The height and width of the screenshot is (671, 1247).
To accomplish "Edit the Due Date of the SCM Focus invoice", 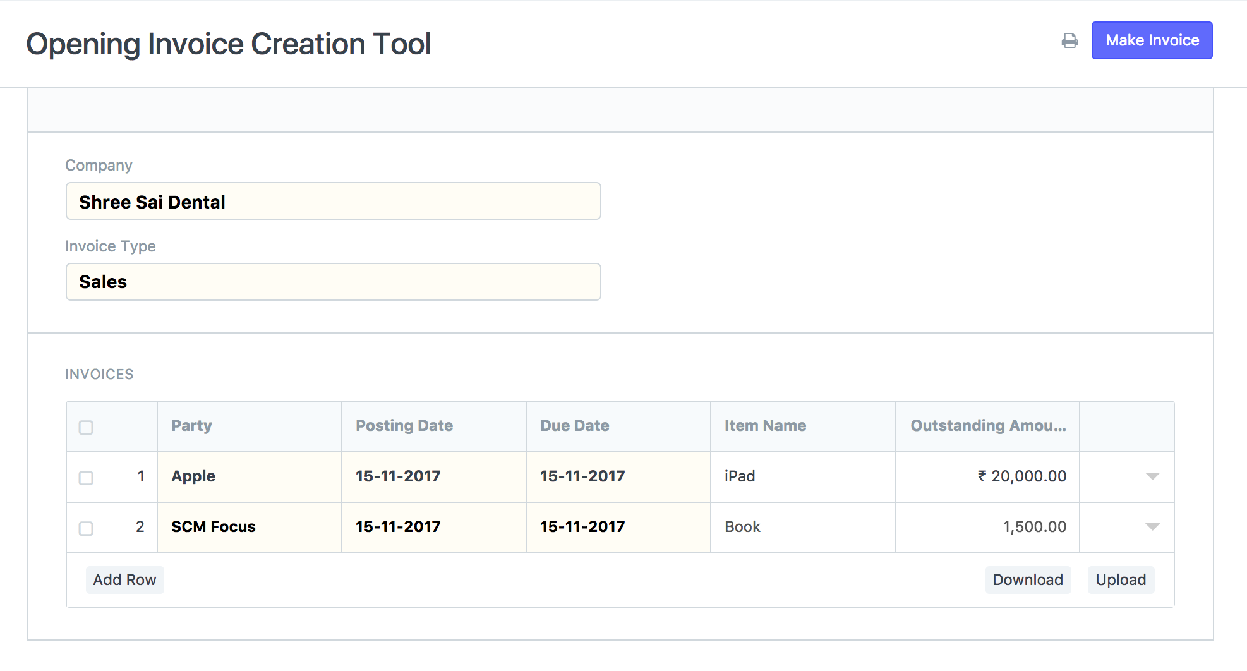I will point(618,527).
